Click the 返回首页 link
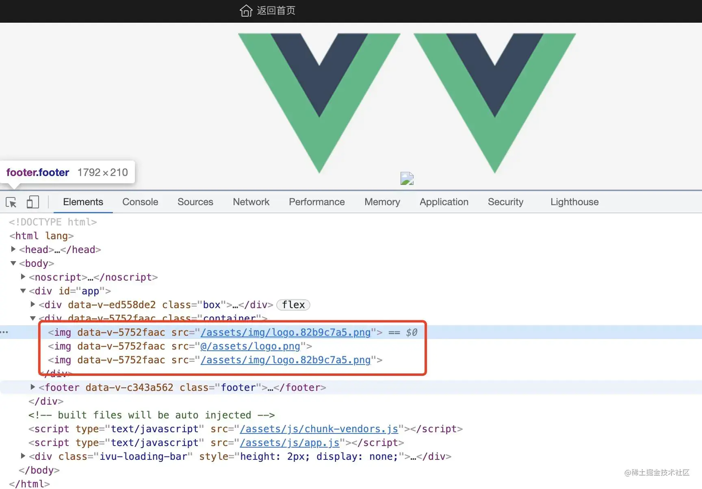 (276, 11)
